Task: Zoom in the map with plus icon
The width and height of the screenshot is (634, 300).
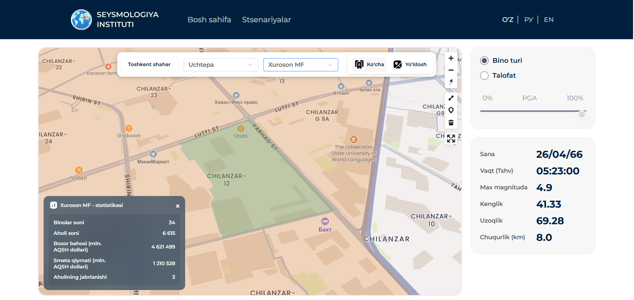Action: (451, 58)
